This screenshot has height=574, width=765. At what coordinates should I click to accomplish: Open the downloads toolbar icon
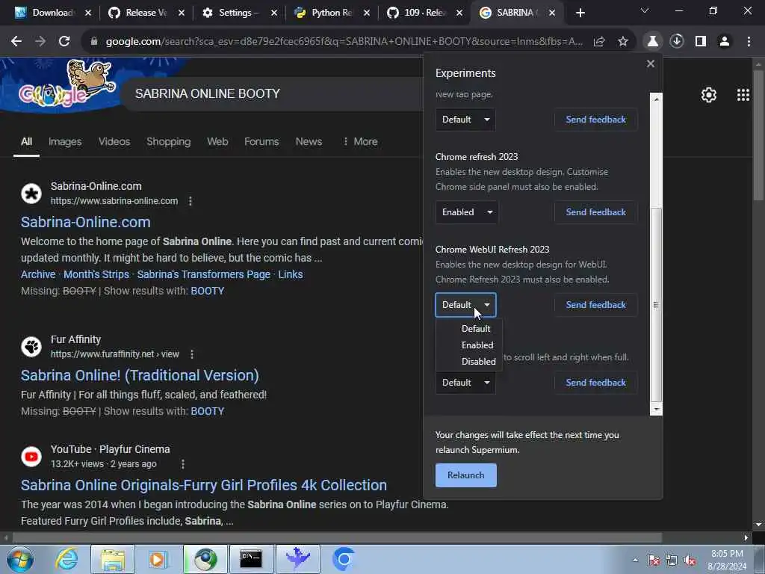click(x=677, y=42)
